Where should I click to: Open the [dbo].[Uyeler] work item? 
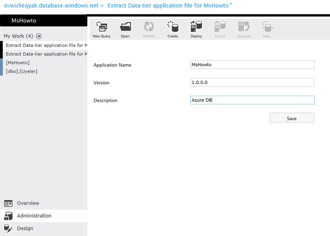22,71
